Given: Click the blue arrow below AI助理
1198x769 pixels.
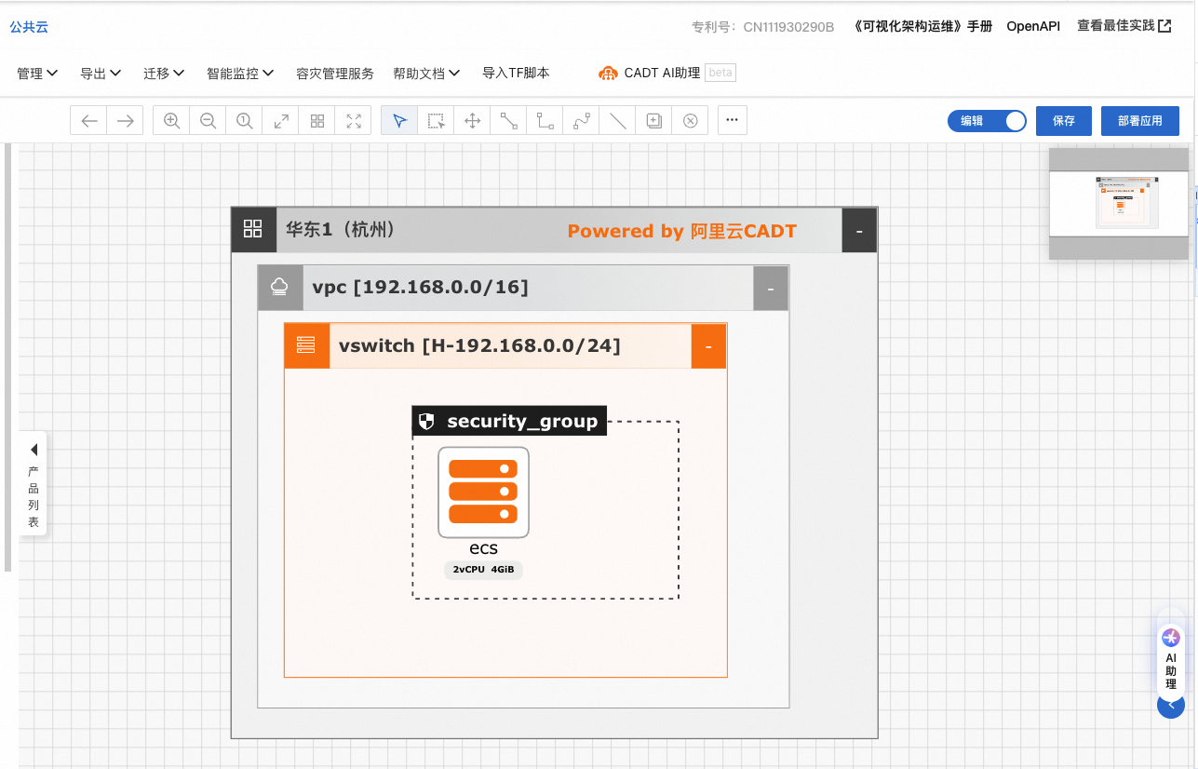Looking at the screenshot, I should coord(1171,705).
